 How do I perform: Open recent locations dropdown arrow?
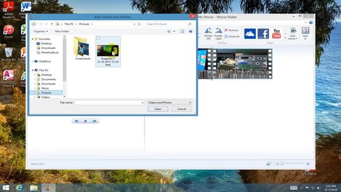46,24
